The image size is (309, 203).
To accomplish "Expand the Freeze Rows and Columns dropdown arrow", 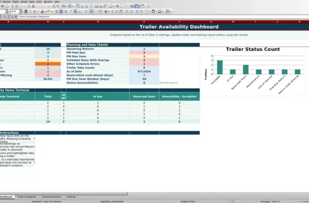I will click(140, 6).
